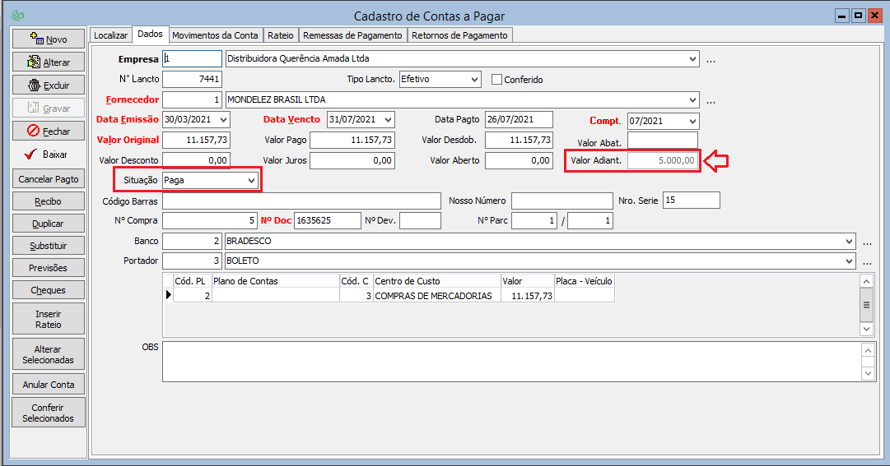The width and height of the screenshot is (890, 466).
Task: Click the ellipsis button beside Banco field
Action: pyautogui.click(x=867, y=242)
